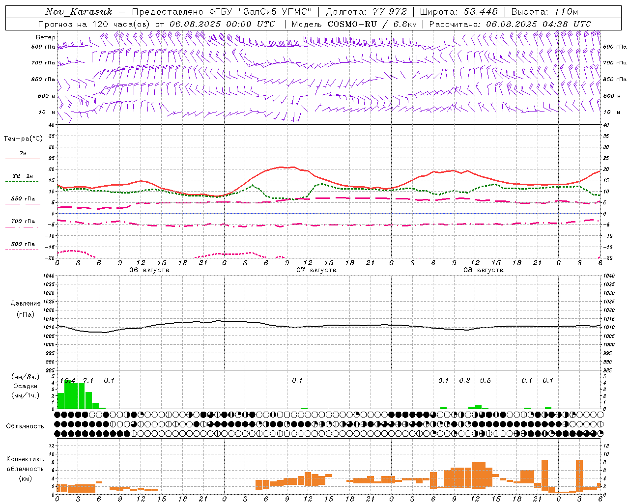Click the "Облачность" cloud cover label

point(25,426)
